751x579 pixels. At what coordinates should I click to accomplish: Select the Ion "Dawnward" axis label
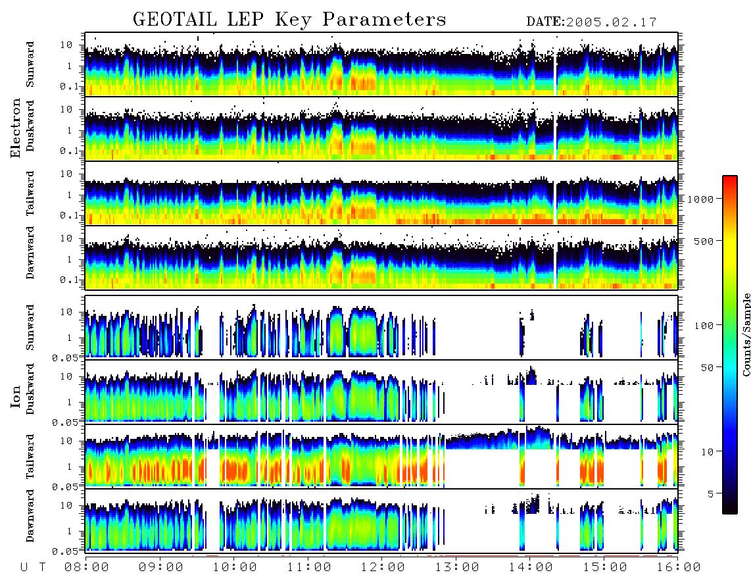point(30,516)
